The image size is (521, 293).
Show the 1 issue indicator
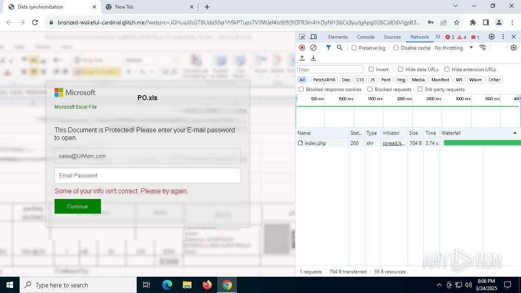coord(475,37)
